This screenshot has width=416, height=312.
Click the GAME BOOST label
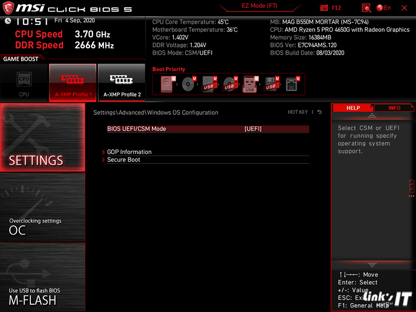21,59
